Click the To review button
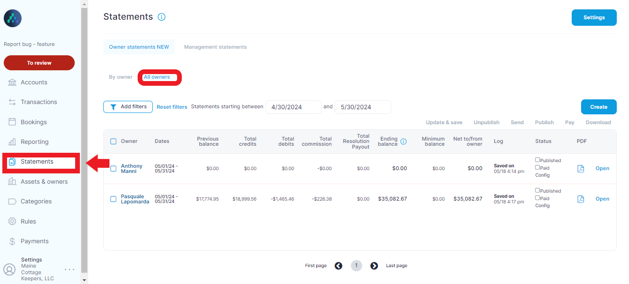Image resolution: width=629 pixels, height=284 pixels. 39,63
